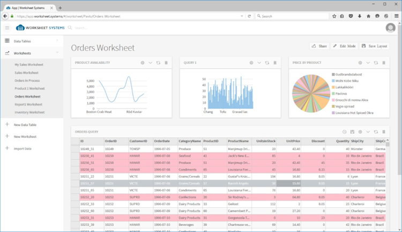Save the Orders Query using disk icon
This screenshot has width=402, height=232.
click(352, 132)
